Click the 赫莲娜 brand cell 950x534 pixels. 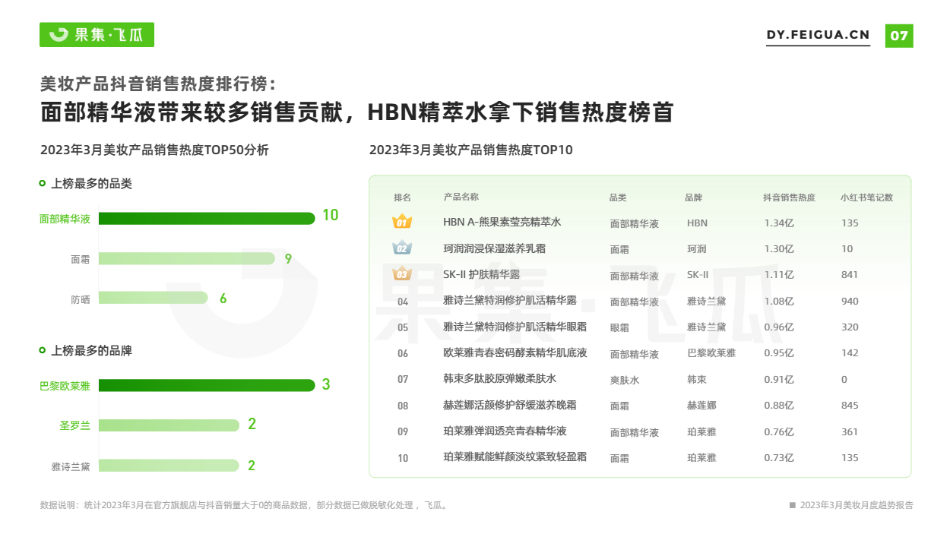click(701, 406)
